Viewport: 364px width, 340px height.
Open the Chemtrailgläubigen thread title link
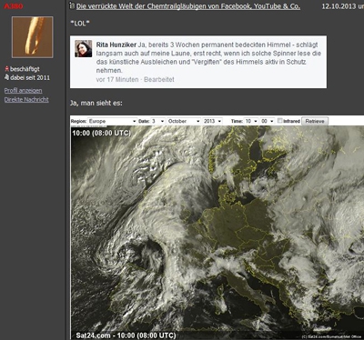(x=188, y=6)
